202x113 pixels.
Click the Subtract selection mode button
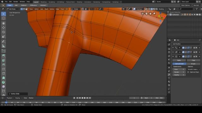point(24,5)
